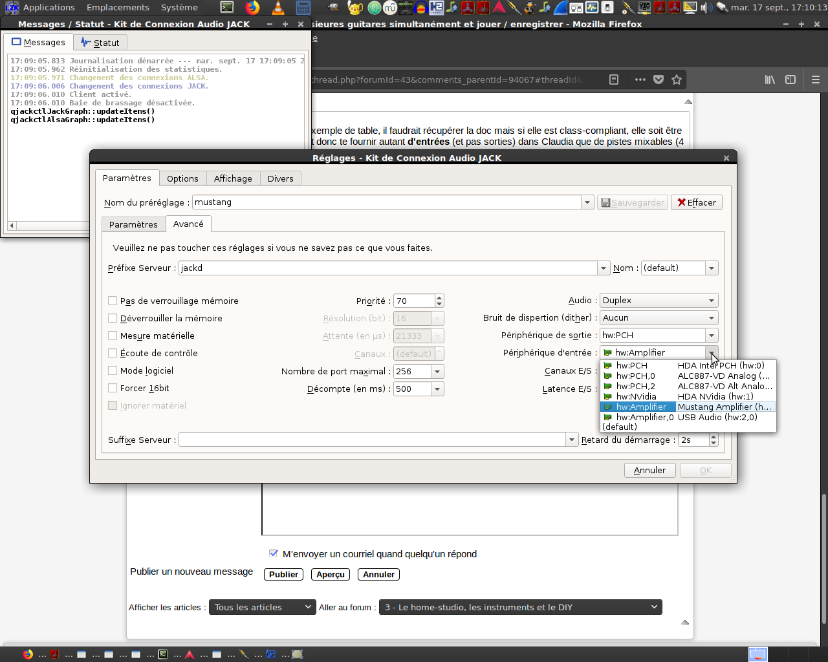
Task: Open the Suffixe Serveur dropdown arrow
Action: click(572, 440)
